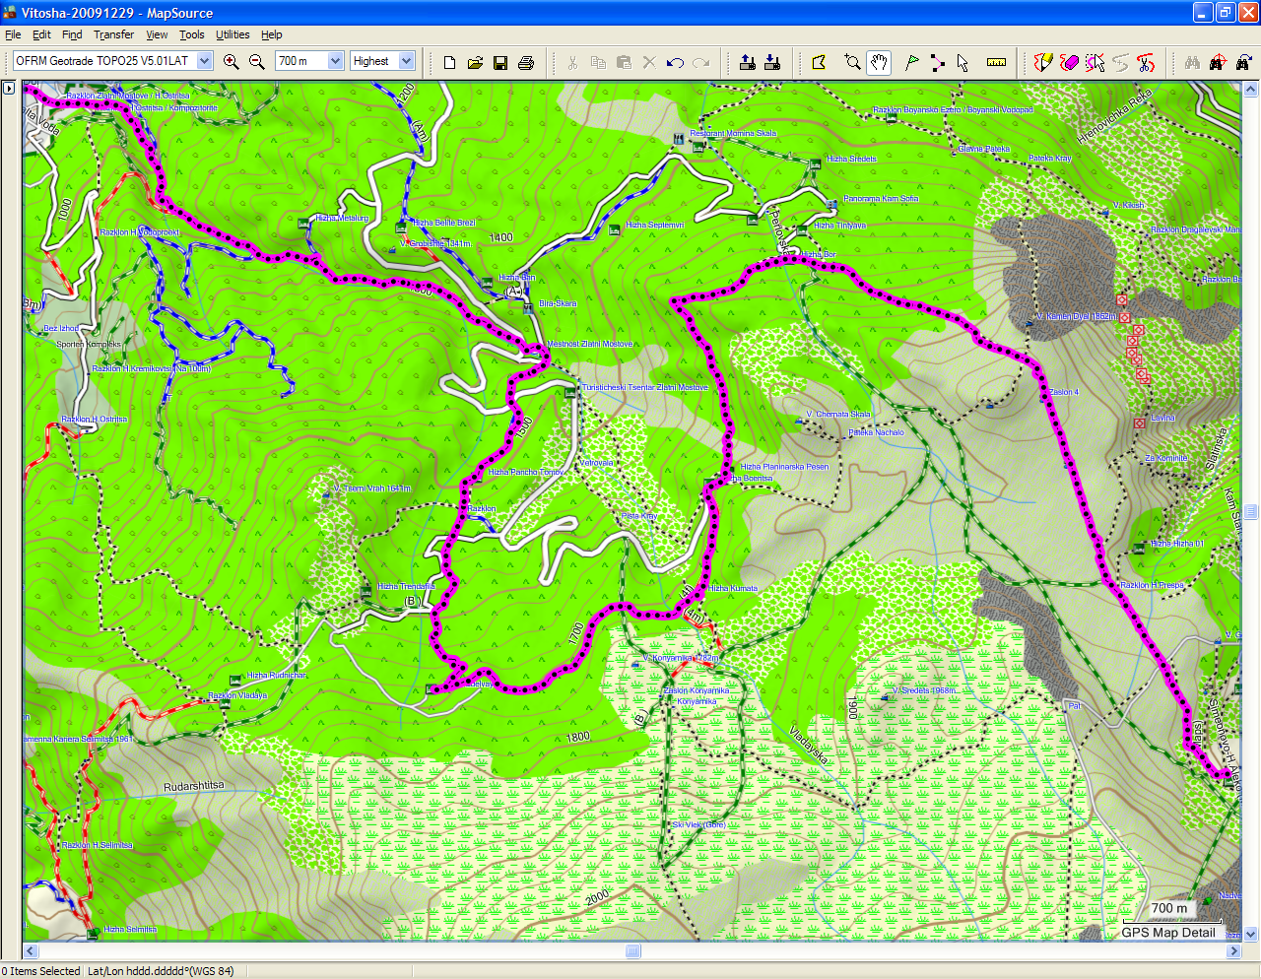
Task: Click the Send to Device icon
Action: click(x=748, y=62)
